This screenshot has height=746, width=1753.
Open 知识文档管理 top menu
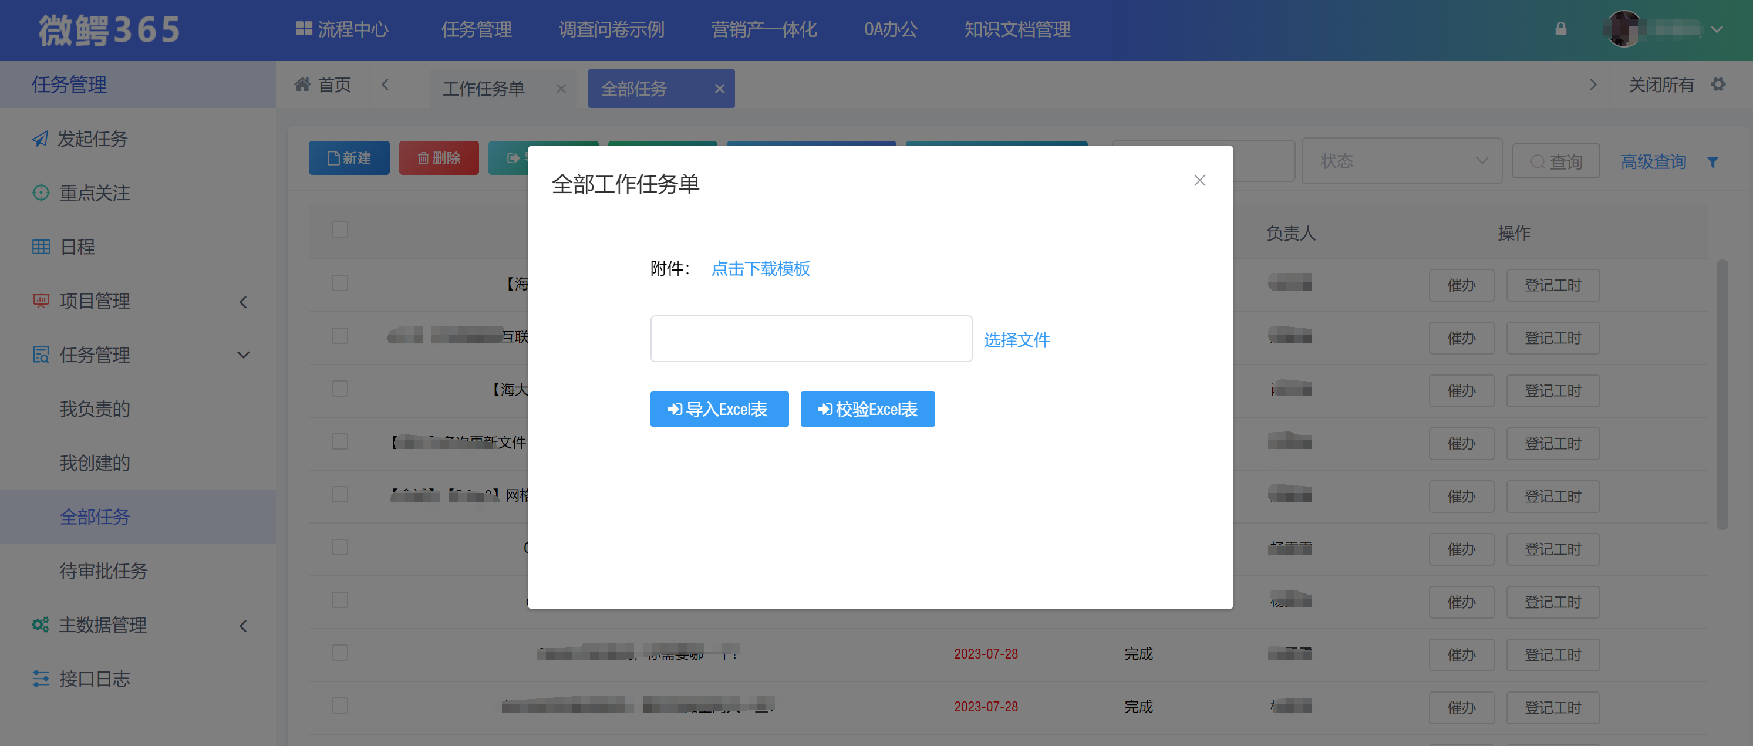1017,29
